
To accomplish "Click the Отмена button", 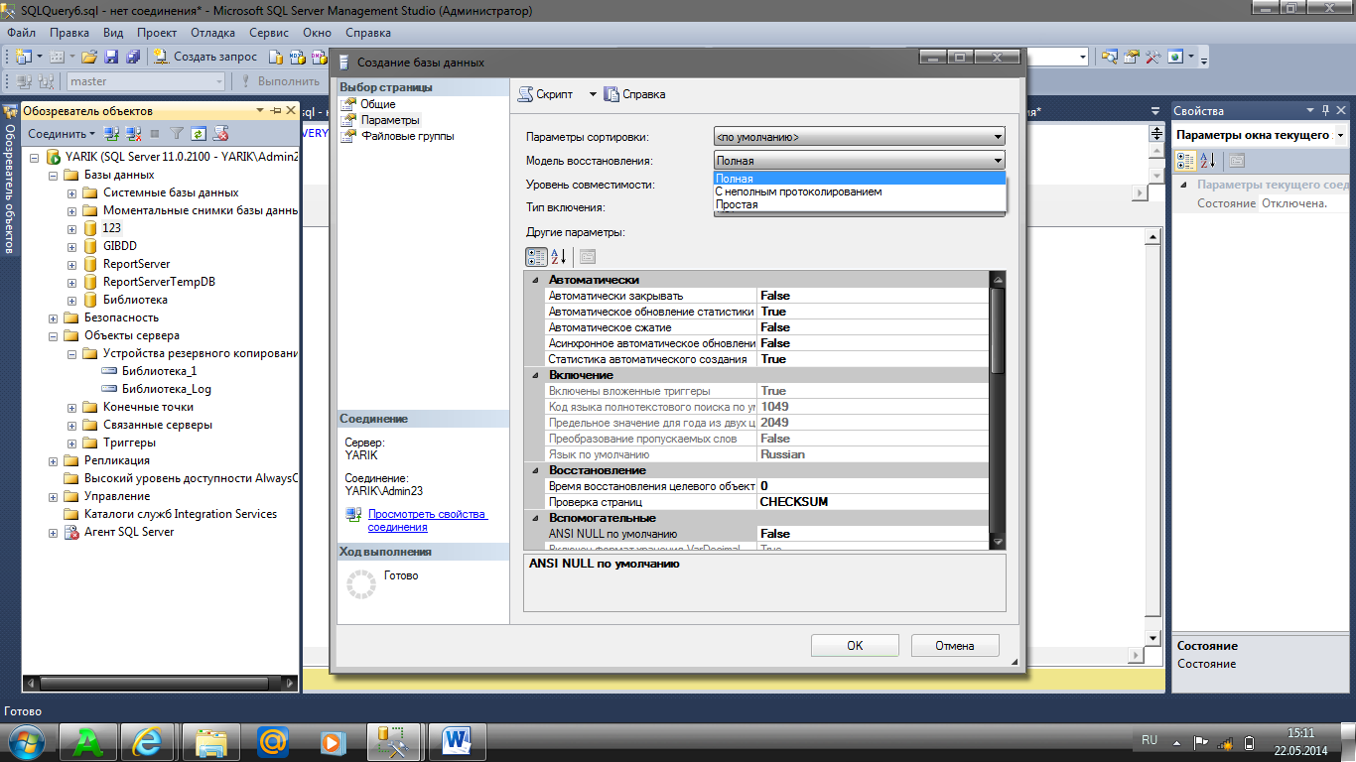I will pyautogui.click(x=955, y=646).
